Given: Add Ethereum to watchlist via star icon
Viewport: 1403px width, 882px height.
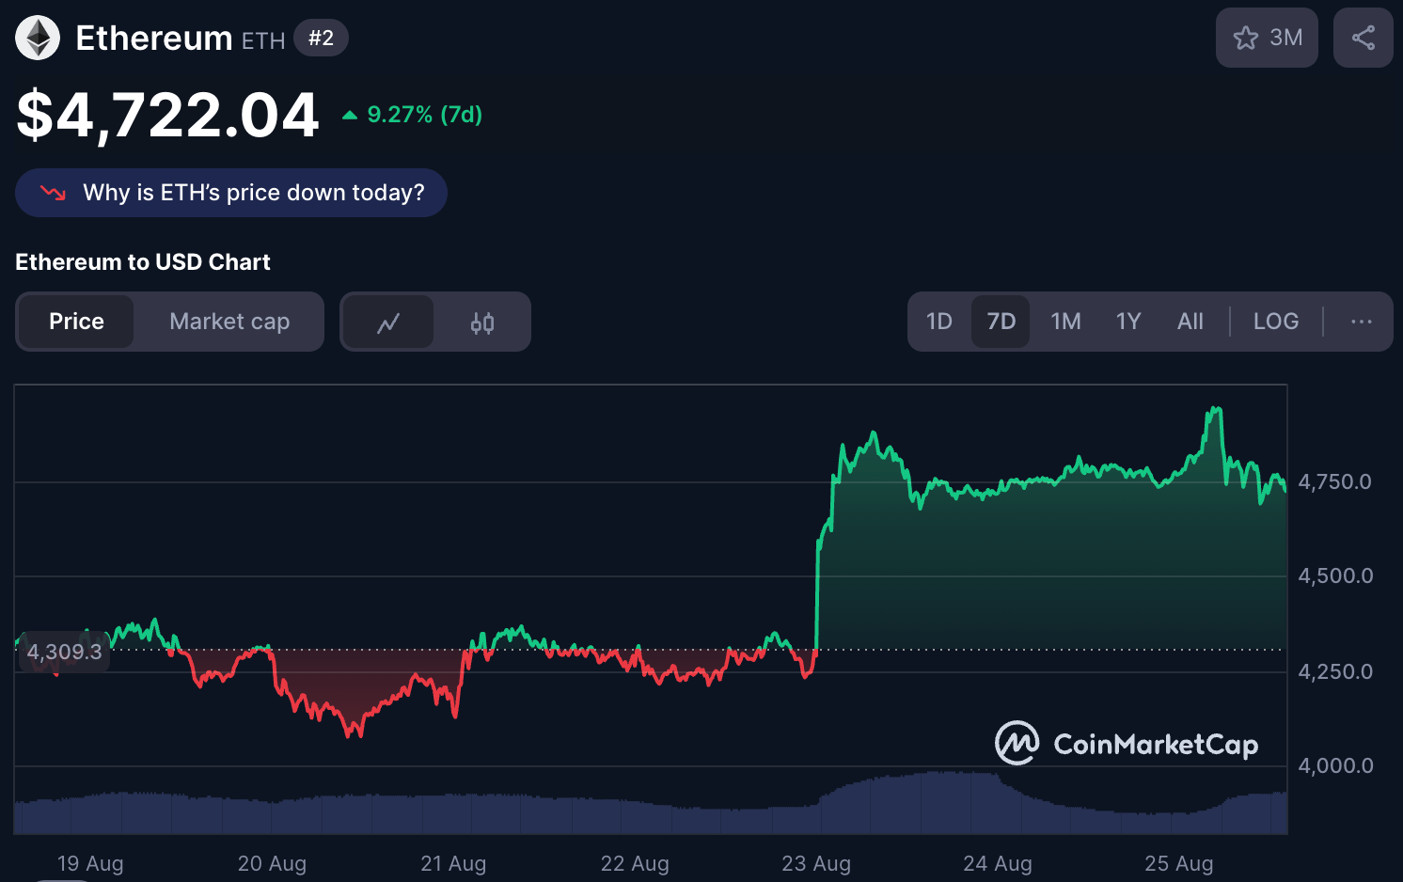Looking at the screenshot, I should pyautogui.click(x=1246, y=38).
